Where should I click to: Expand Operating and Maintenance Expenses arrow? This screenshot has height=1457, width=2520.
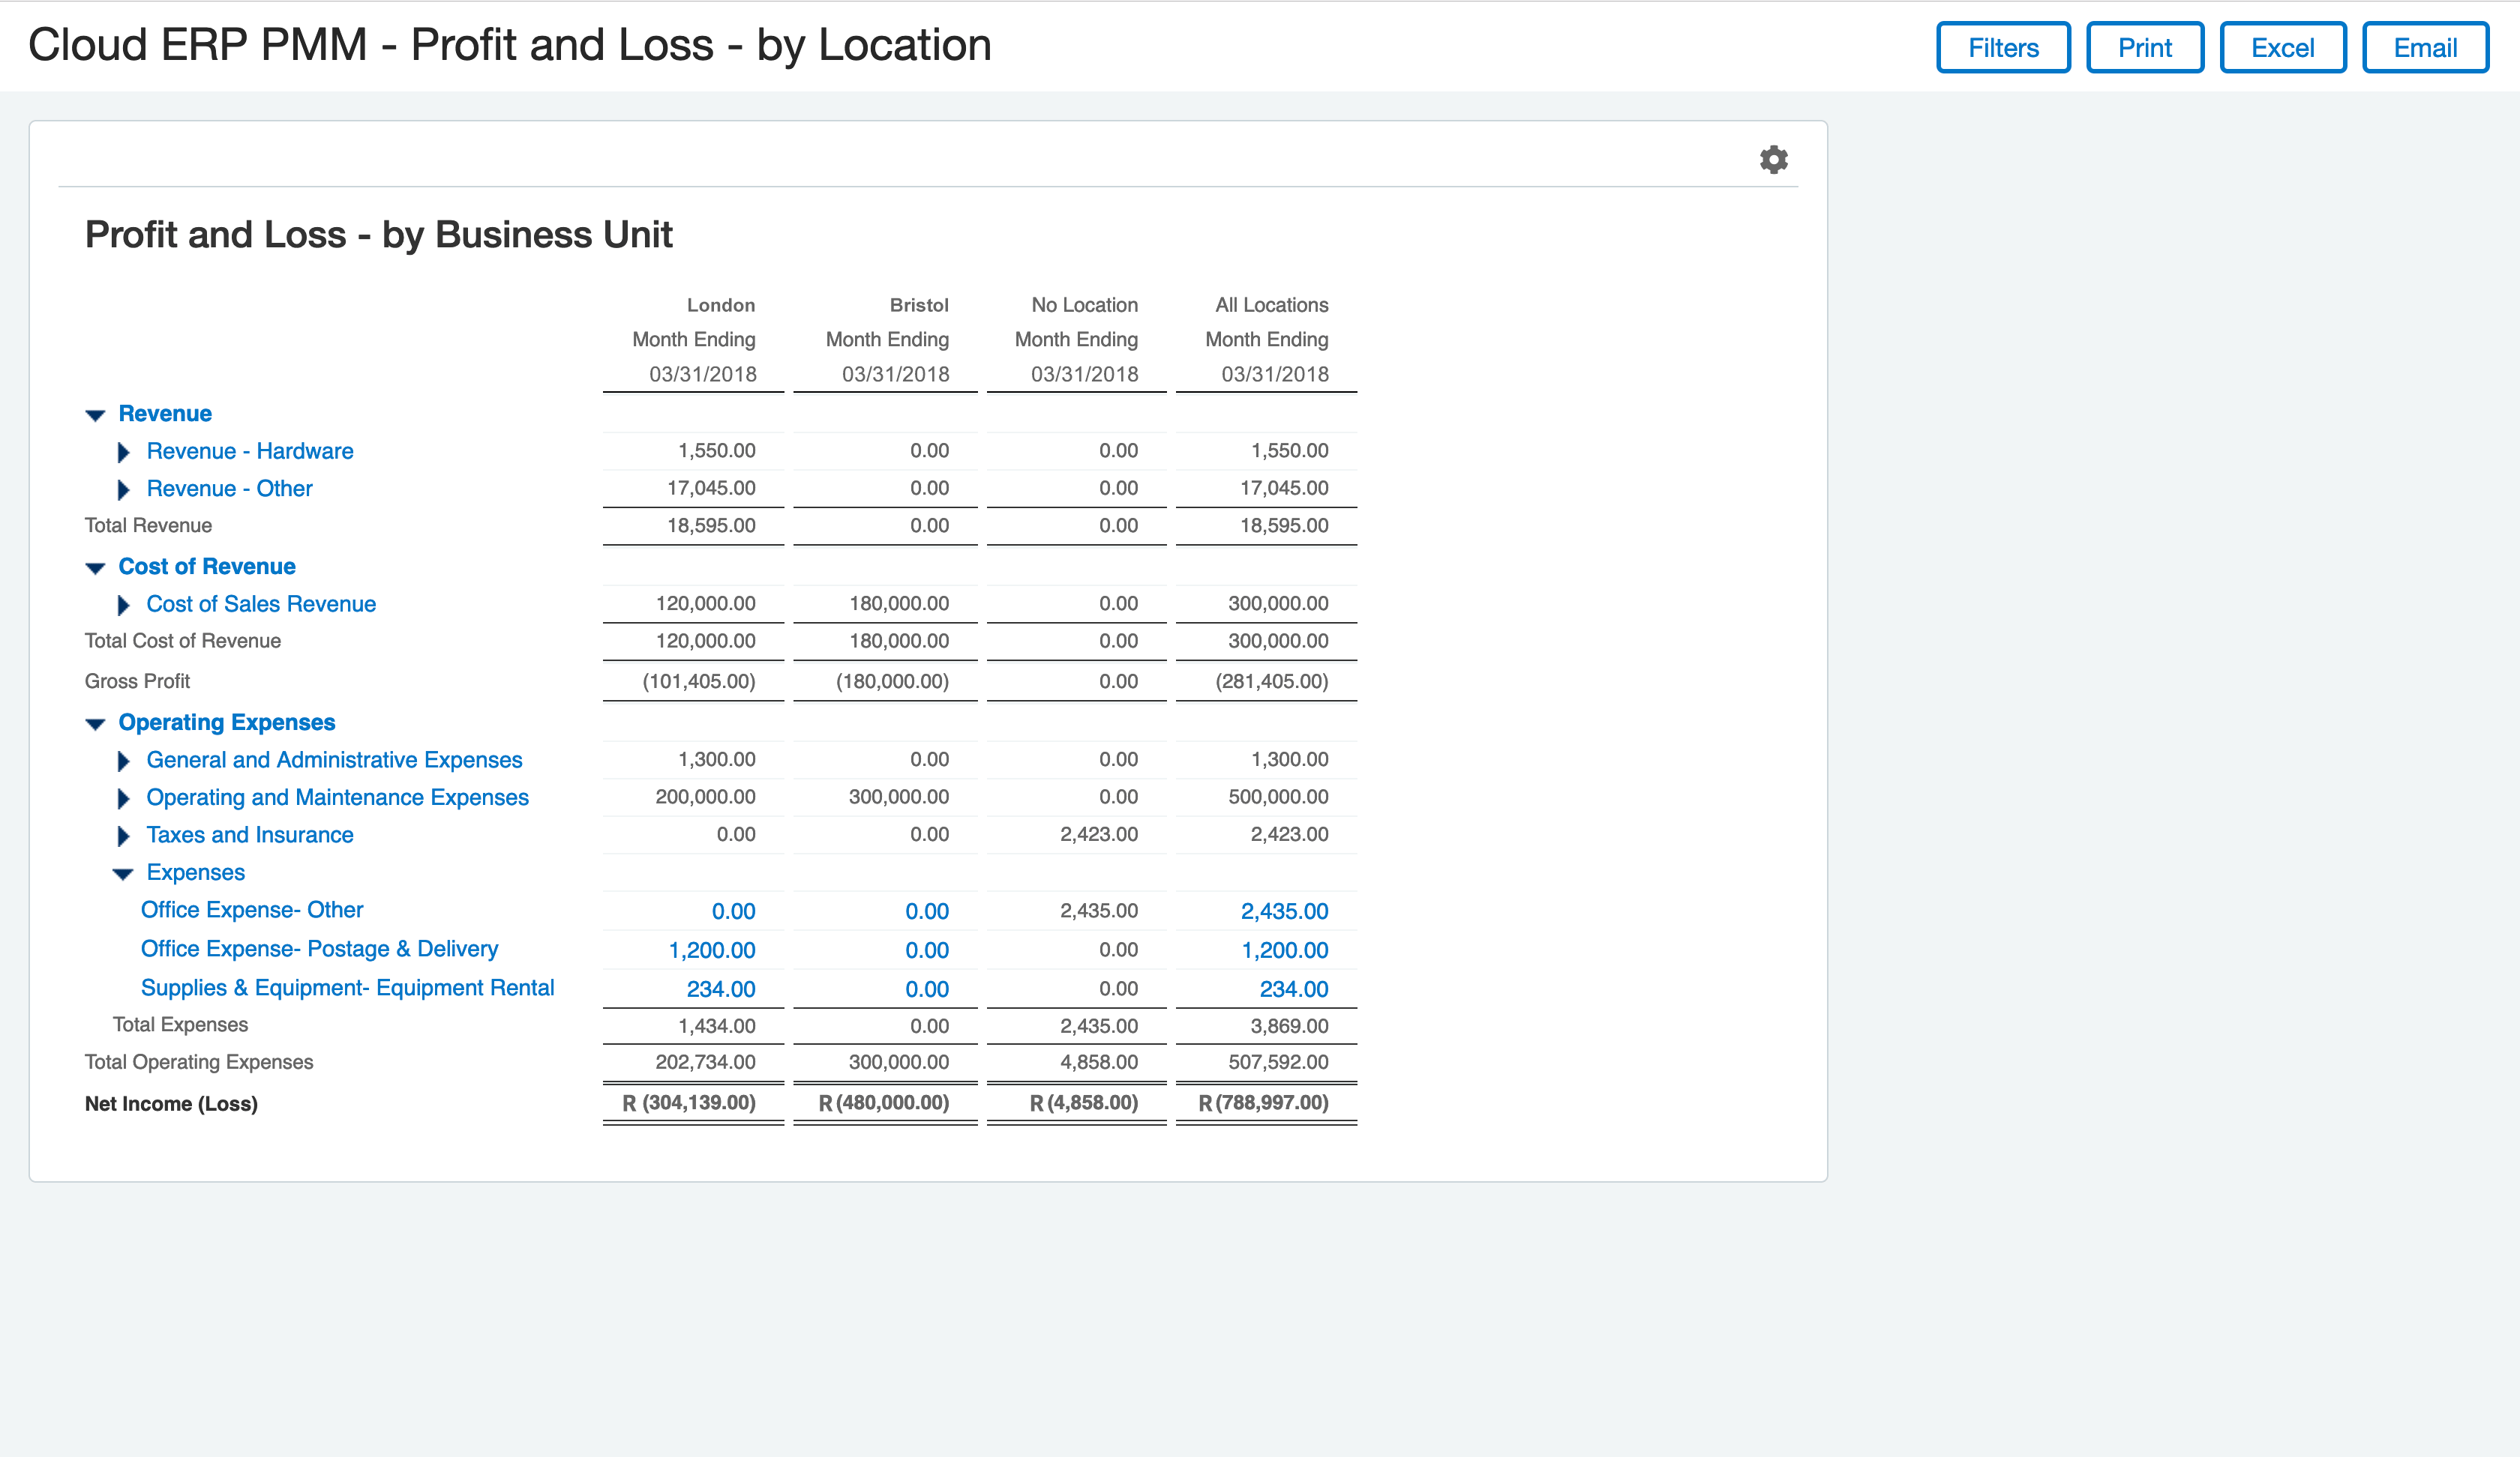click(124, 798)
